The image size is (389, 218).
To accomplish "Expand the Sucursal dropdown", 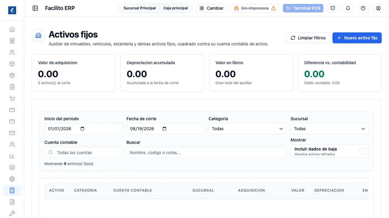I will pos(330,129).
